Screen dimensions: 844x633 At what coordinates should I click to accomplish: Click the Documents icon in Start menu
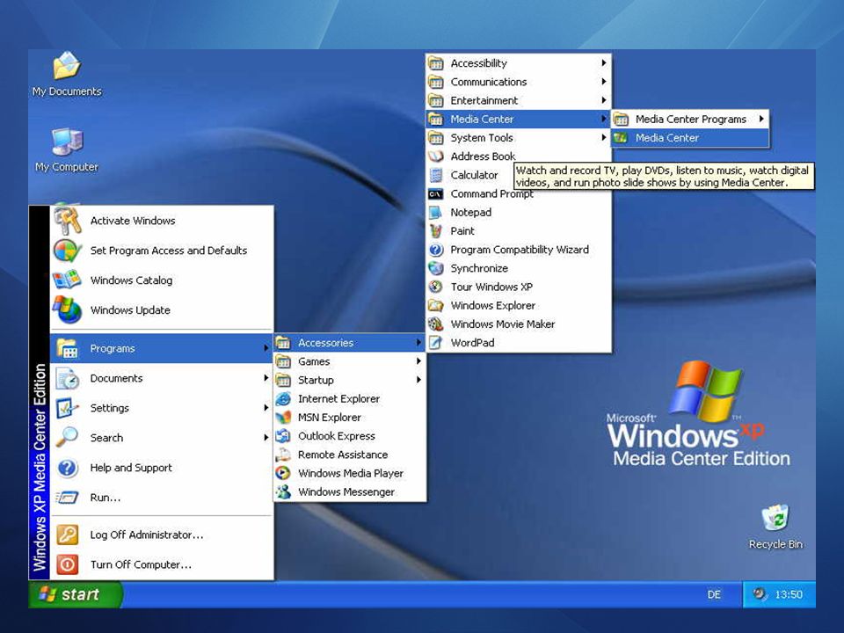[68, 378]
